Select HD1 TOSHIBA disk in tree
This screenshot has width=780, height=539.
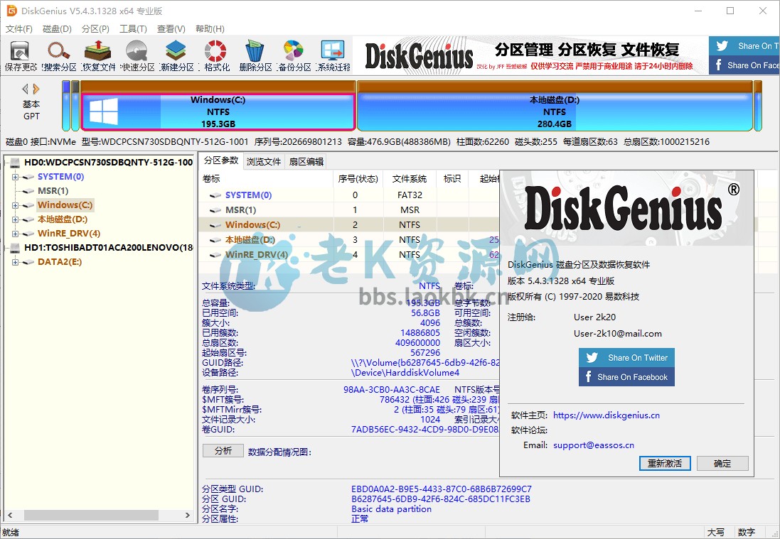[x=109, y=247]
